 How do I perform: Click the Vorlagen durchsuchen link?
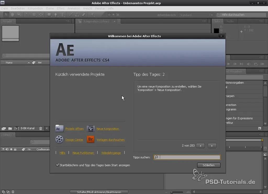point(111,140)
